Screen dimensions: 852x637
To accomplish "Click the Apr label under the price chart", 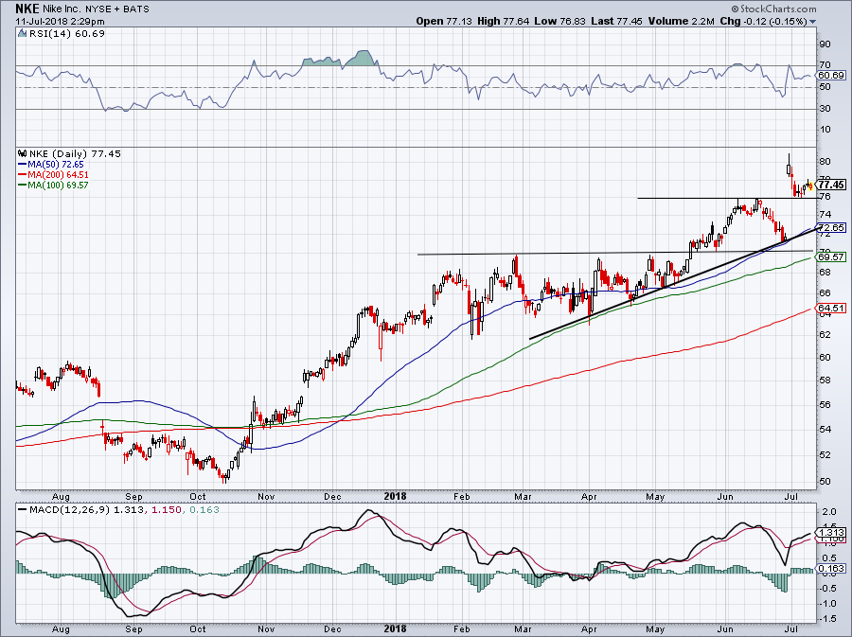I will pyautogui.click(x=589, y=497).
